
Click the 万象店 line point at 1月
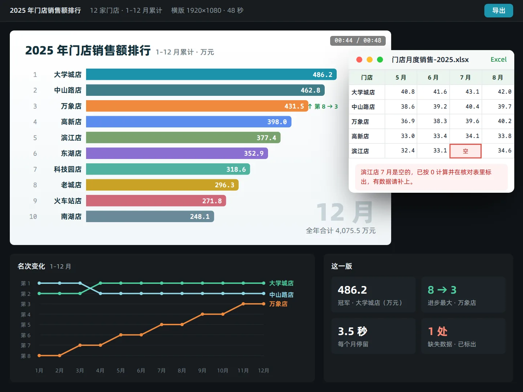pyautogui.click(x=39, y=355)
